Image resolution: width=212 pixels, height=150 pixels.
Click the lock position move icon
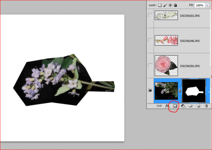point(170,5)
